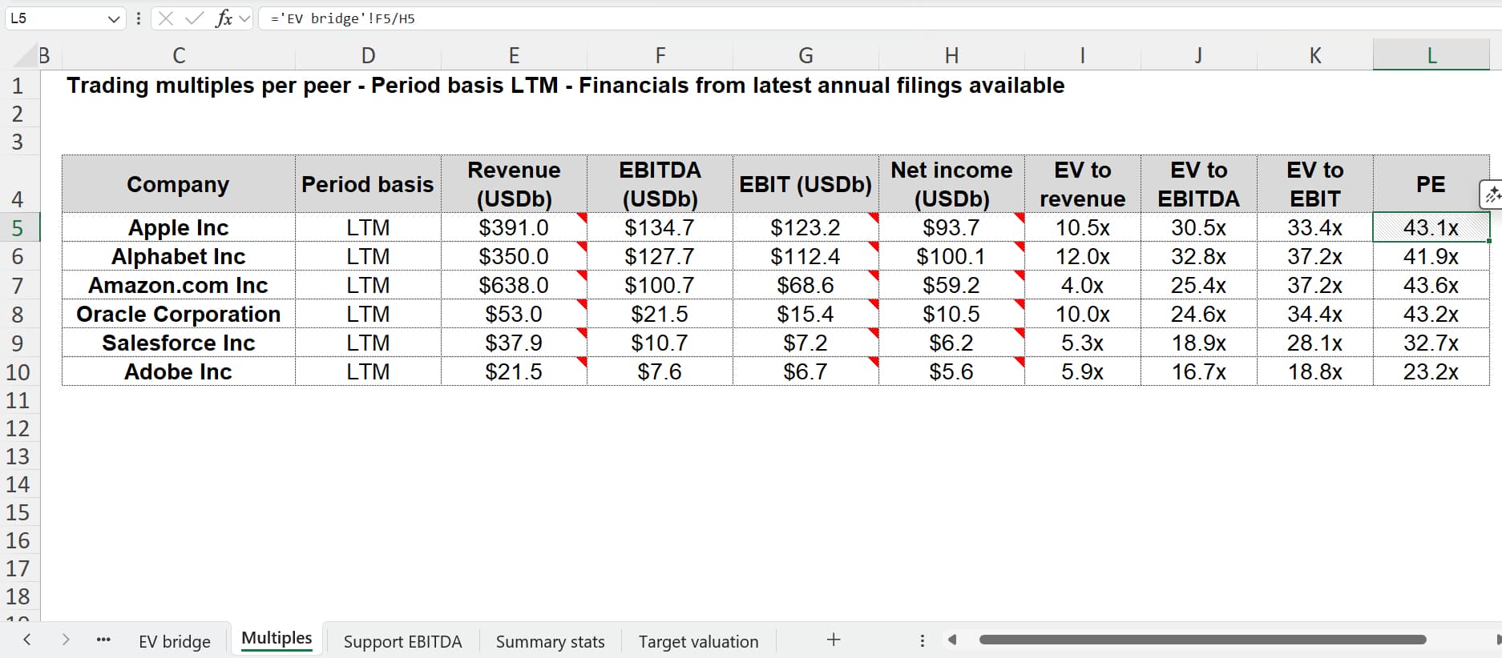
Task: Click the left arrow of horizontal scrollbar
Action: [952, 640]
